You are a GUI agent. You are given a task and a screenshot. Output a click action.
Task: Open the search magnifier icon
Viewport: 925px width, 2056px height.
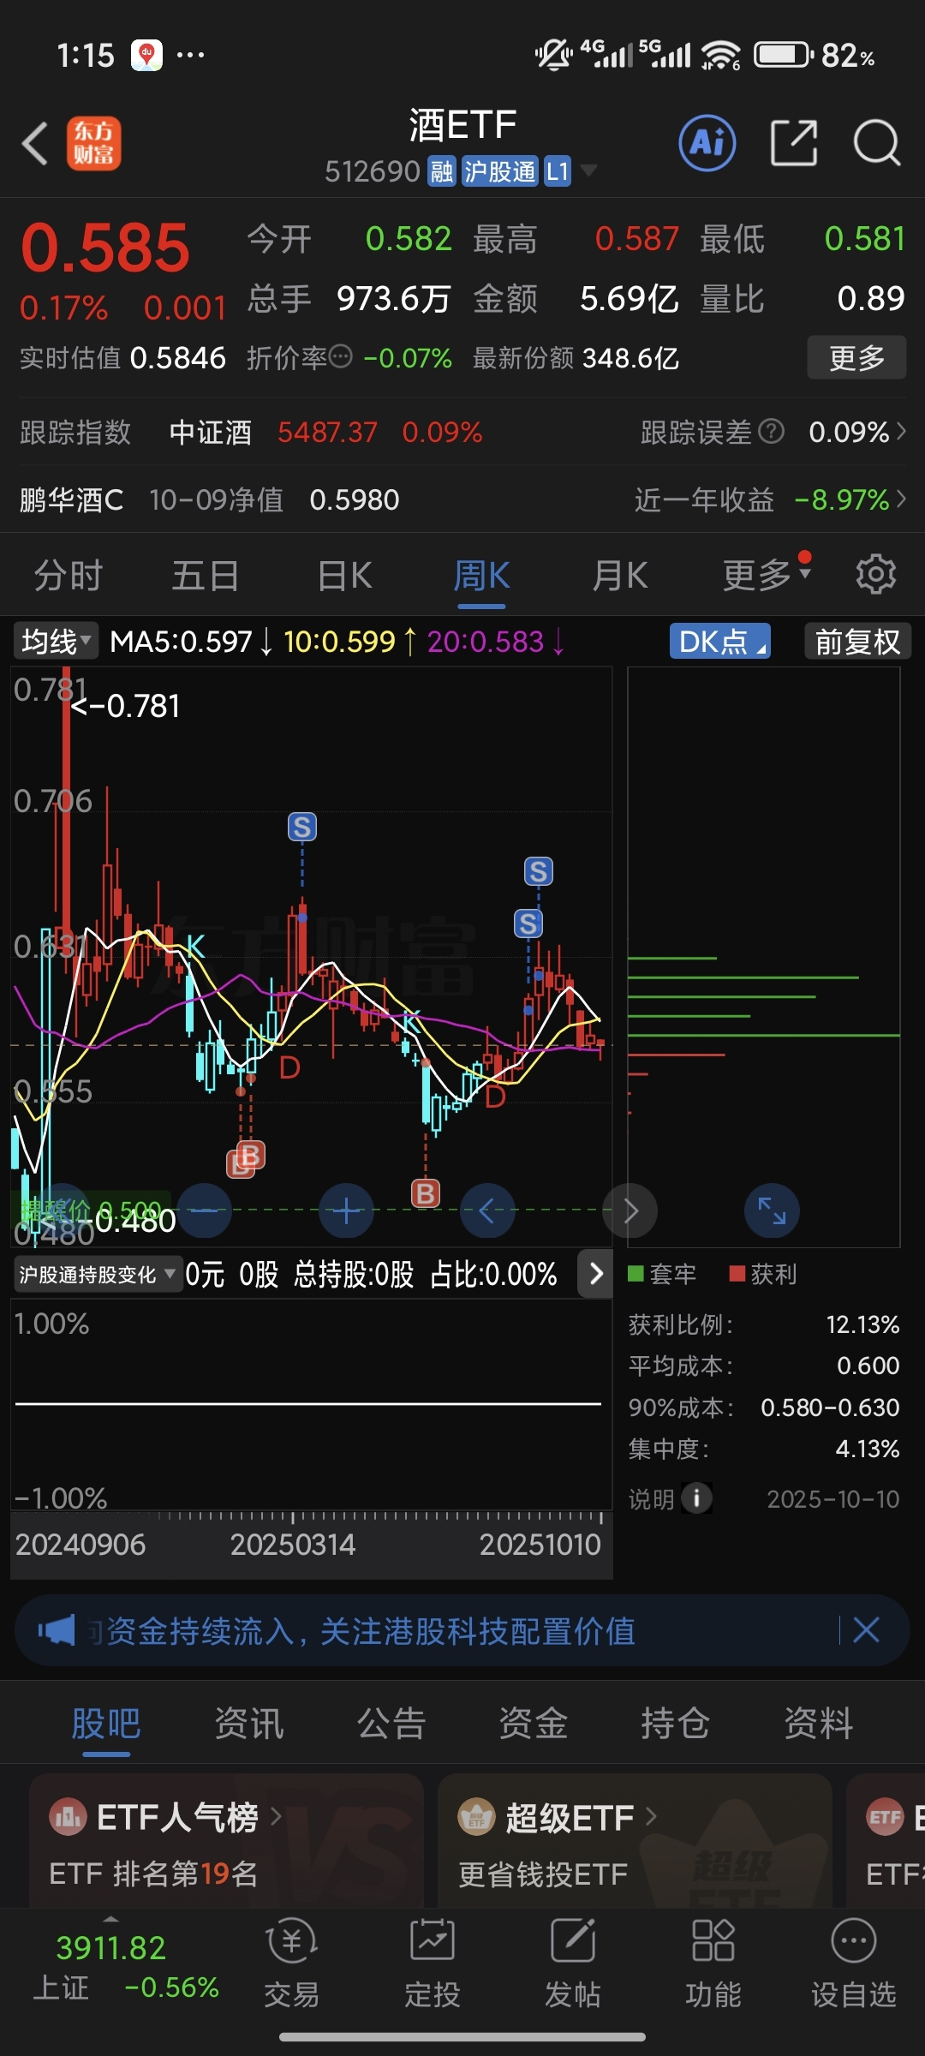click(876, 142)
